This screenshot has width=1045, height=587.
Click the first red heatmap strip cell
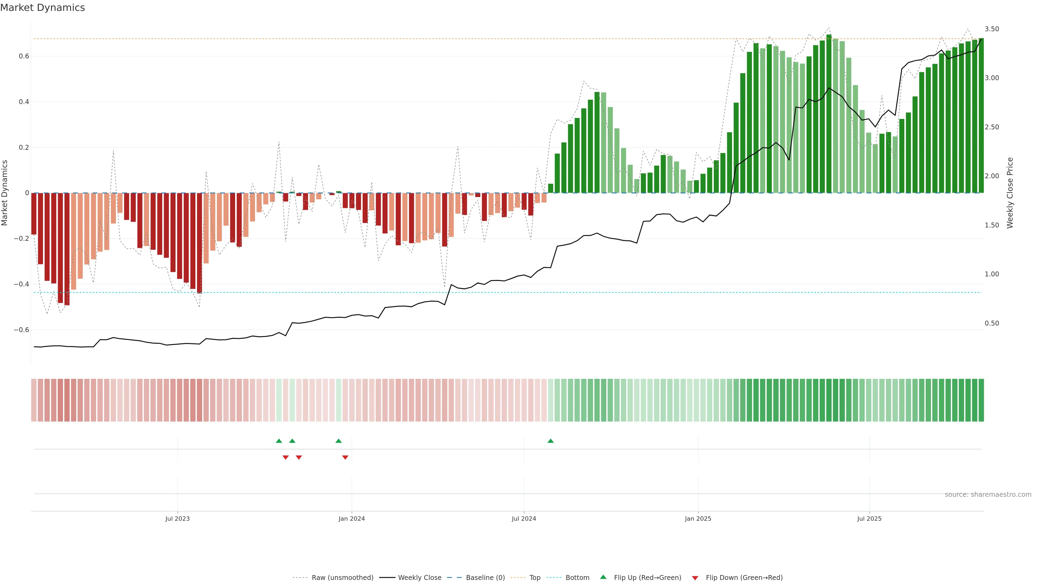(x=34, y=400)
